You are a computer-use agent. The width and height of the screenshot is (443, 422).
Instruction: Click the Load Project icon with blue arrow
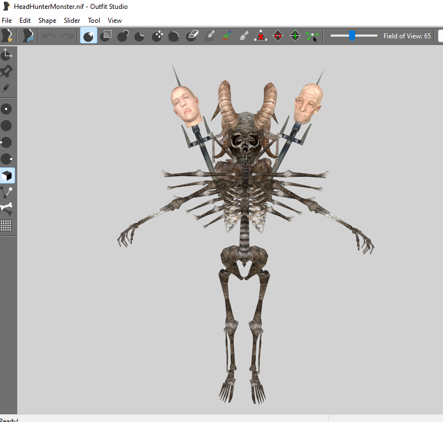tap(28, 36)
